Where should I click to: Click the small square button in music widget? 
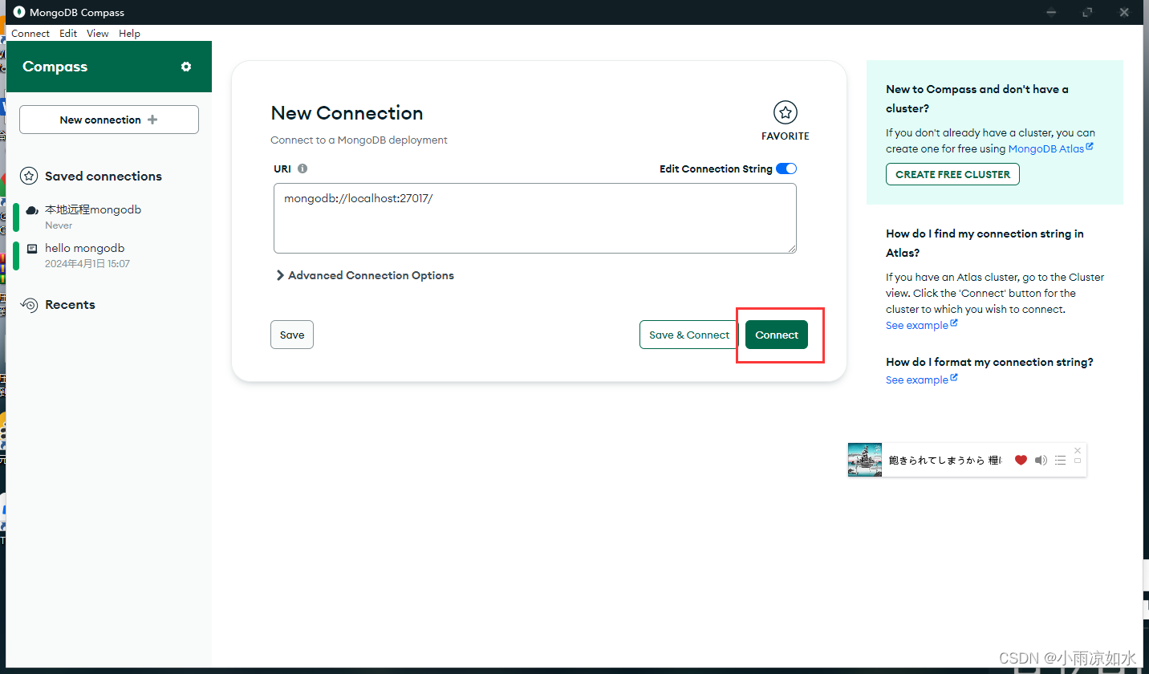pos(1078,461)
